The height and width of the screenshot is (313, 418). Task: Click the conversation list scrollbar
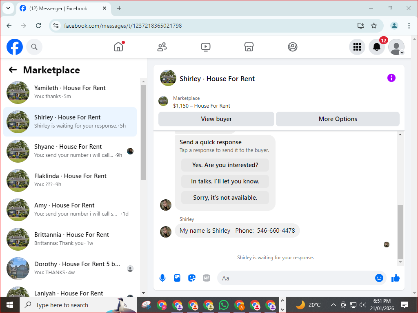click(143, 132)
